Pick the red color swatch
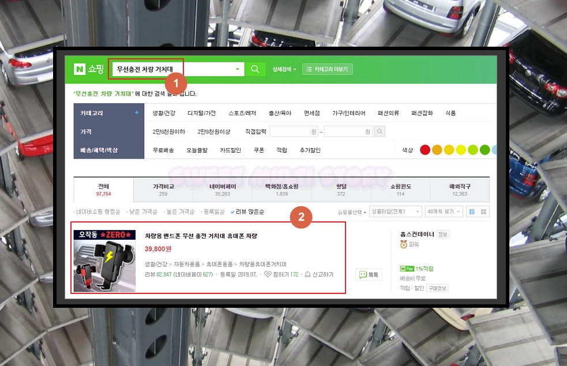Image resolution: width=567 pixels, height=366 pixels. 425,150
